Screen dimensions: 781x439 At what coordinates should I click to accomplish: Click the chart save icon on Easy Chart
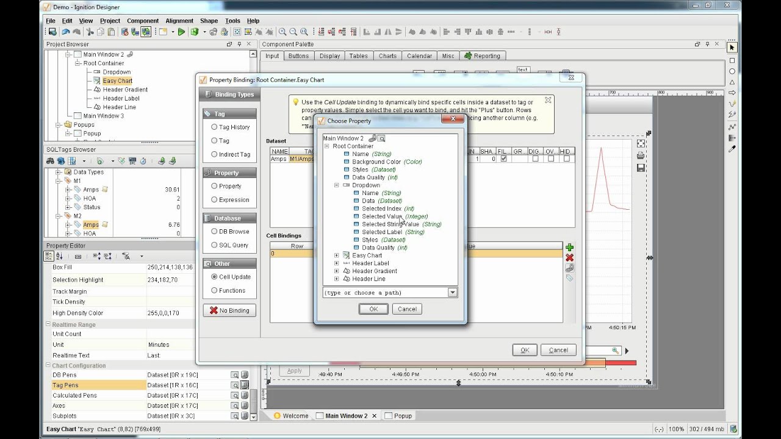(x=641, y=167)
